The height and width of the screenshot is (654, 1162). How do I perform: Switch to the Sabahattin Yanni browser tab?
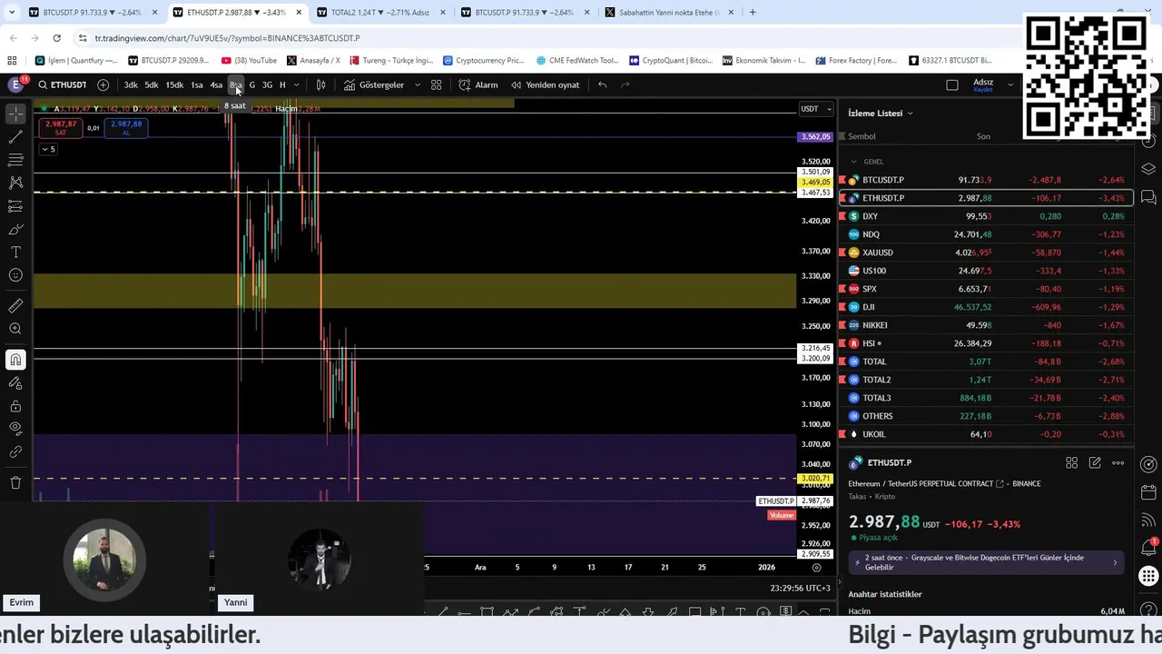[x=670, y=13]
